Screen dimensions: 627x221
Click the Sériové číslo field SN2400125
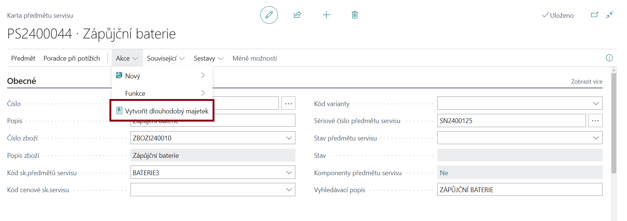pyautogui.click(x=511, y=120)
